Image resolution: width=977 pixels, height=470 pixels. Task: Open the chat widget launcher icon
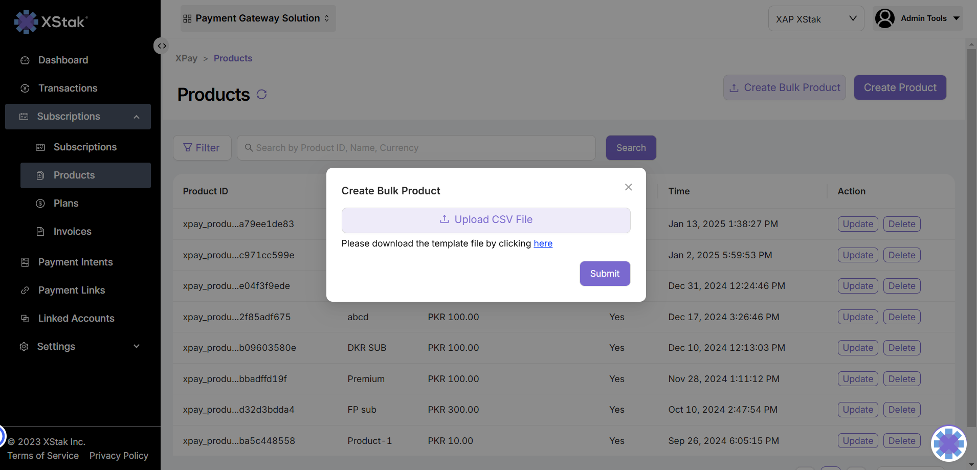[948, 443]
